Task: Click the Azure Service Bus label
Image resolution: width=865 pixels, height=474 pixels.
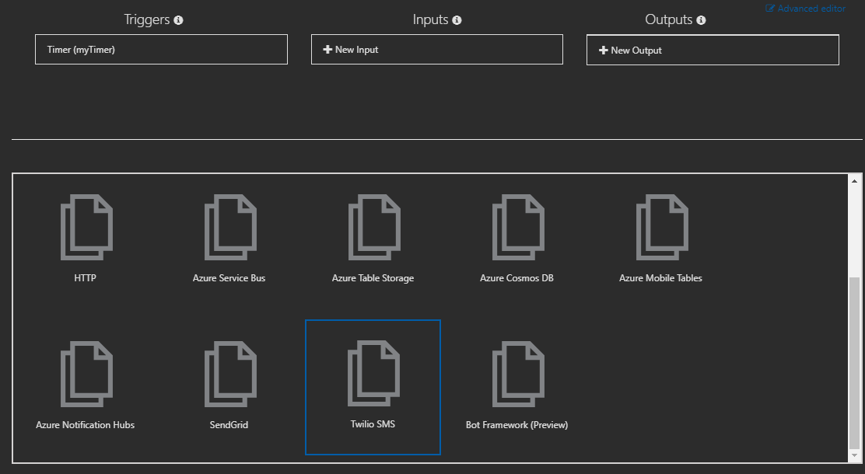Action: pyautogui.click(x=229, y=278)
